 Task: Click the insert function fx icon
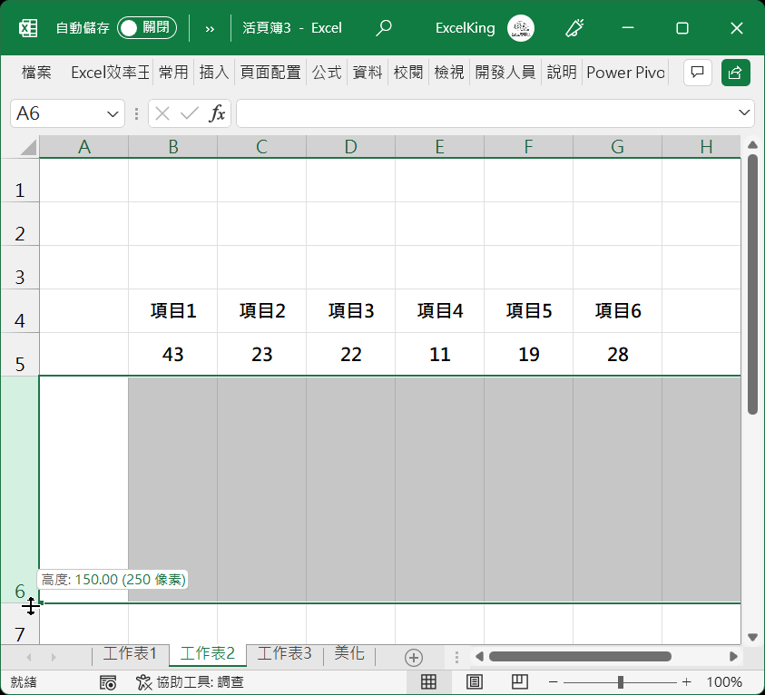point(218,113)
